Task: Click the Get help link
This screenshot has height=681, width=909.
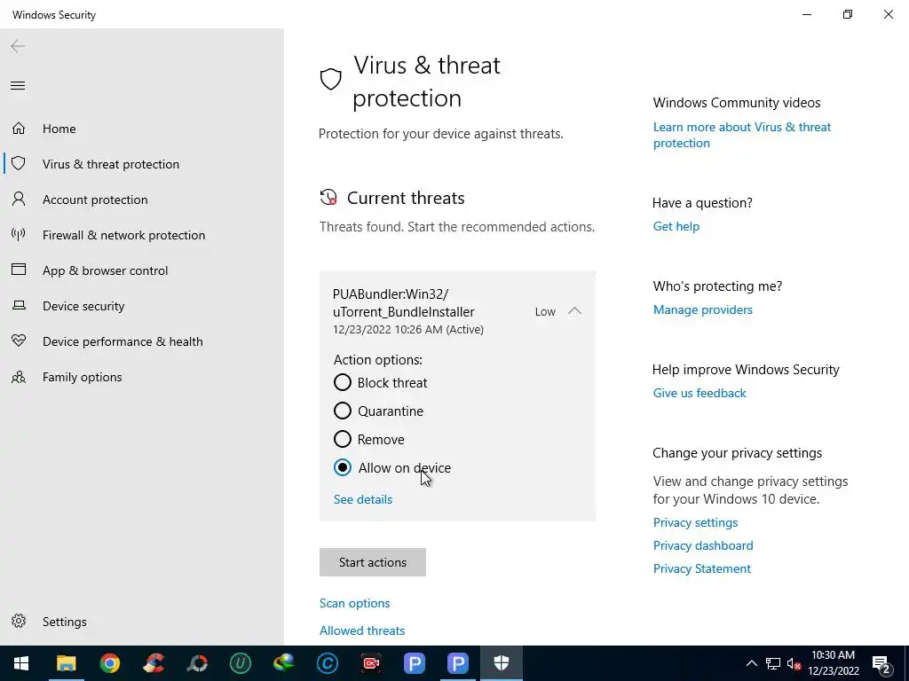Action: pos(676,226)
